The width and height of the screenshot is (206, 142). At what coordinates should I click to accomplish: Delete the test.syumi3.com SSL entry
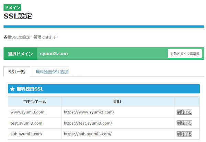click(x=184, y=123)
